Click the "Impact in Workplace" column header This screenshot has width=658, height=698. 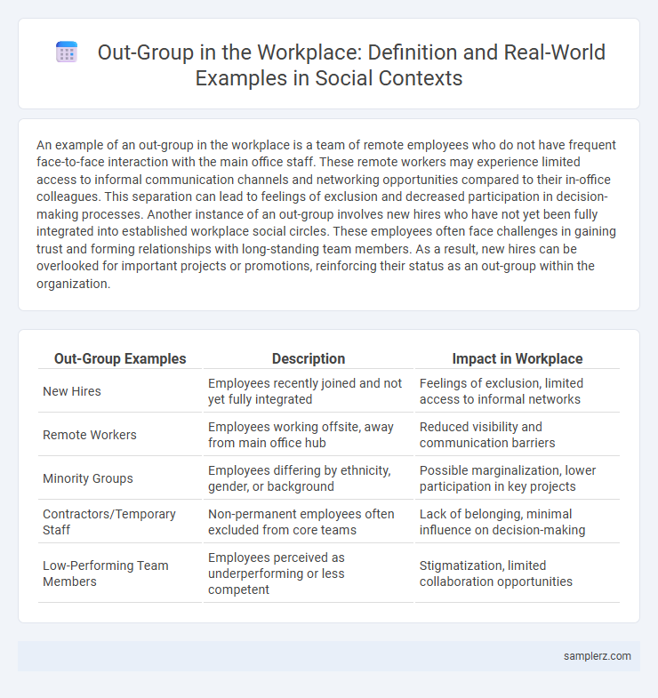point(518,359)
